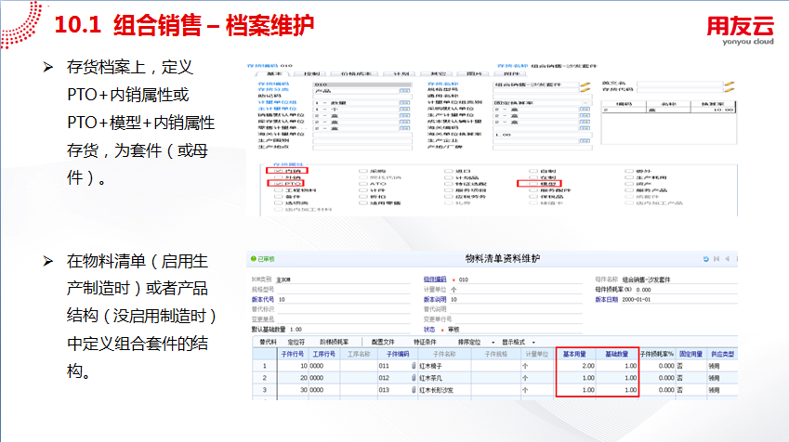Click the 替代料 toolbar button
789x442 pixels.
pyautogui.click(x=269, y=343)
